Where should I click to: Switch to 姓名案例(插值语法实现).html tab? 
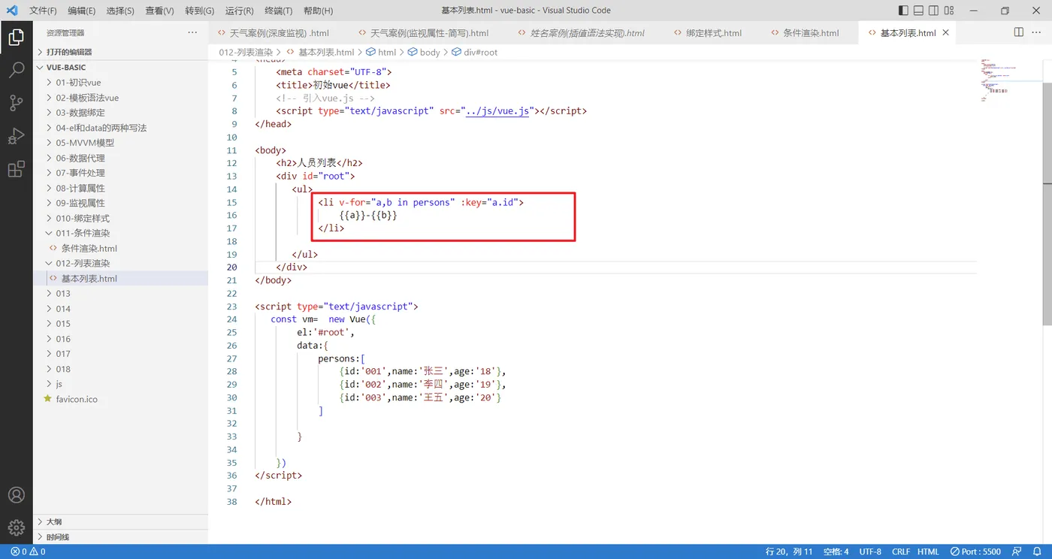[587, 33]
